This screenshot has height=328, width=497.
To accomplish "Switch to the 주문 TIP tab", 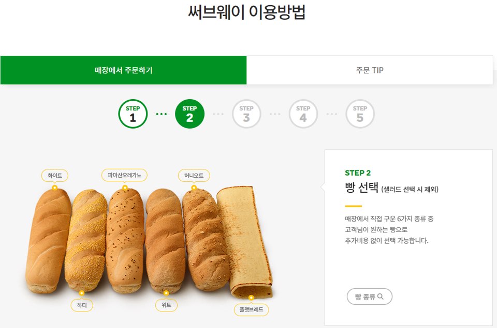I will [x=371, y=69].
